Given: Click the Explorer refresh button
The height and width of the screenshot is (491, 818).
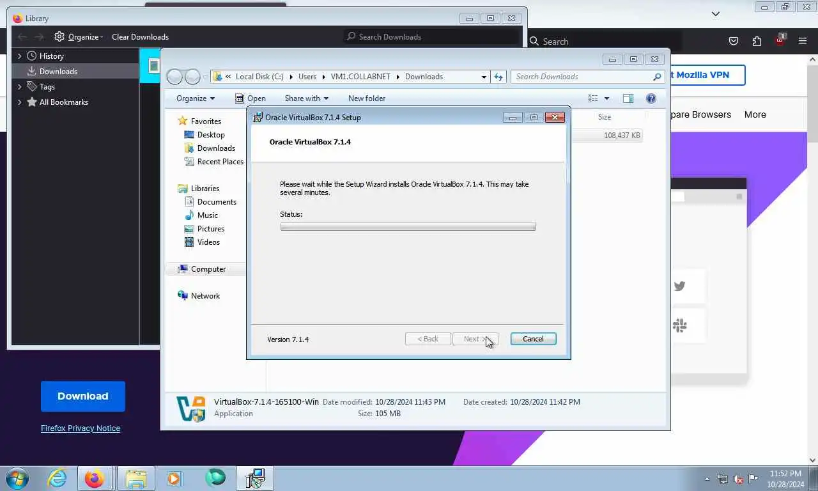Looking at the screenshot, I should 498,77.
